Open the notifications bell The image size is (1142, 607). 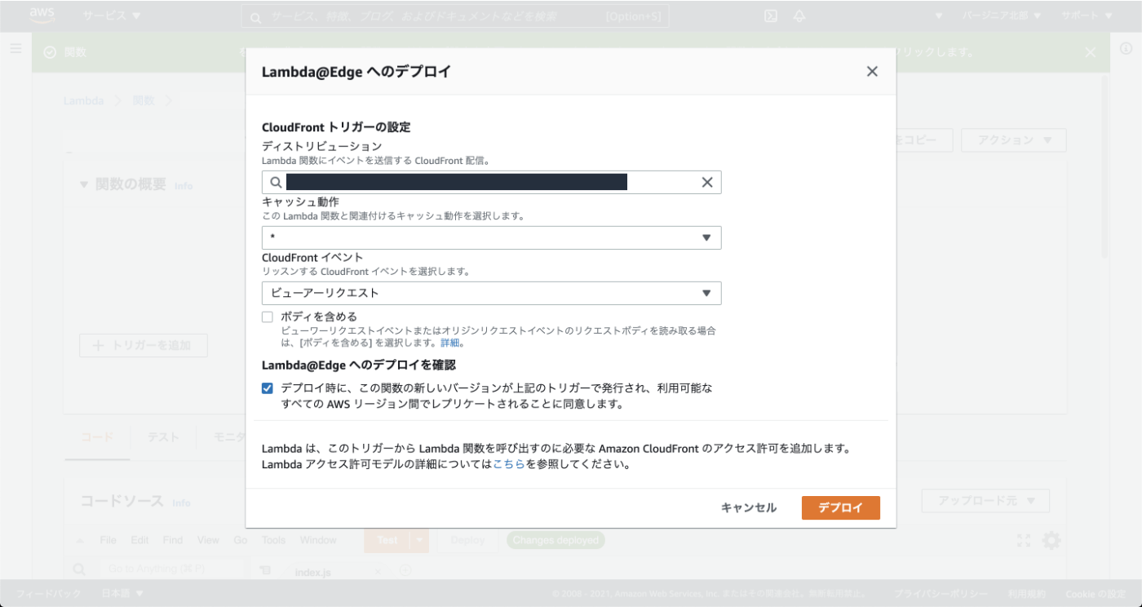click(x=799, y=16)
